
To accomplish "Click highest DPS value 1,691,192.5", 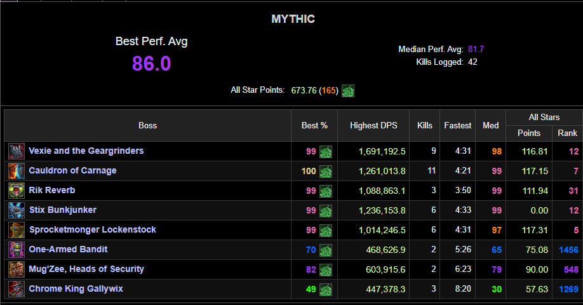I will 382,151.
